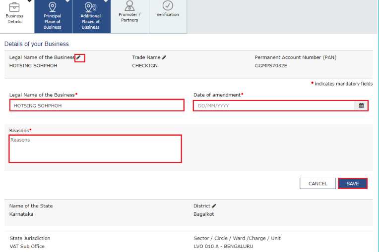The height and width of the screenshot is (252, 379).
Task: Click the briefcase icon in Business Details tab
Action: pos(14,6)
